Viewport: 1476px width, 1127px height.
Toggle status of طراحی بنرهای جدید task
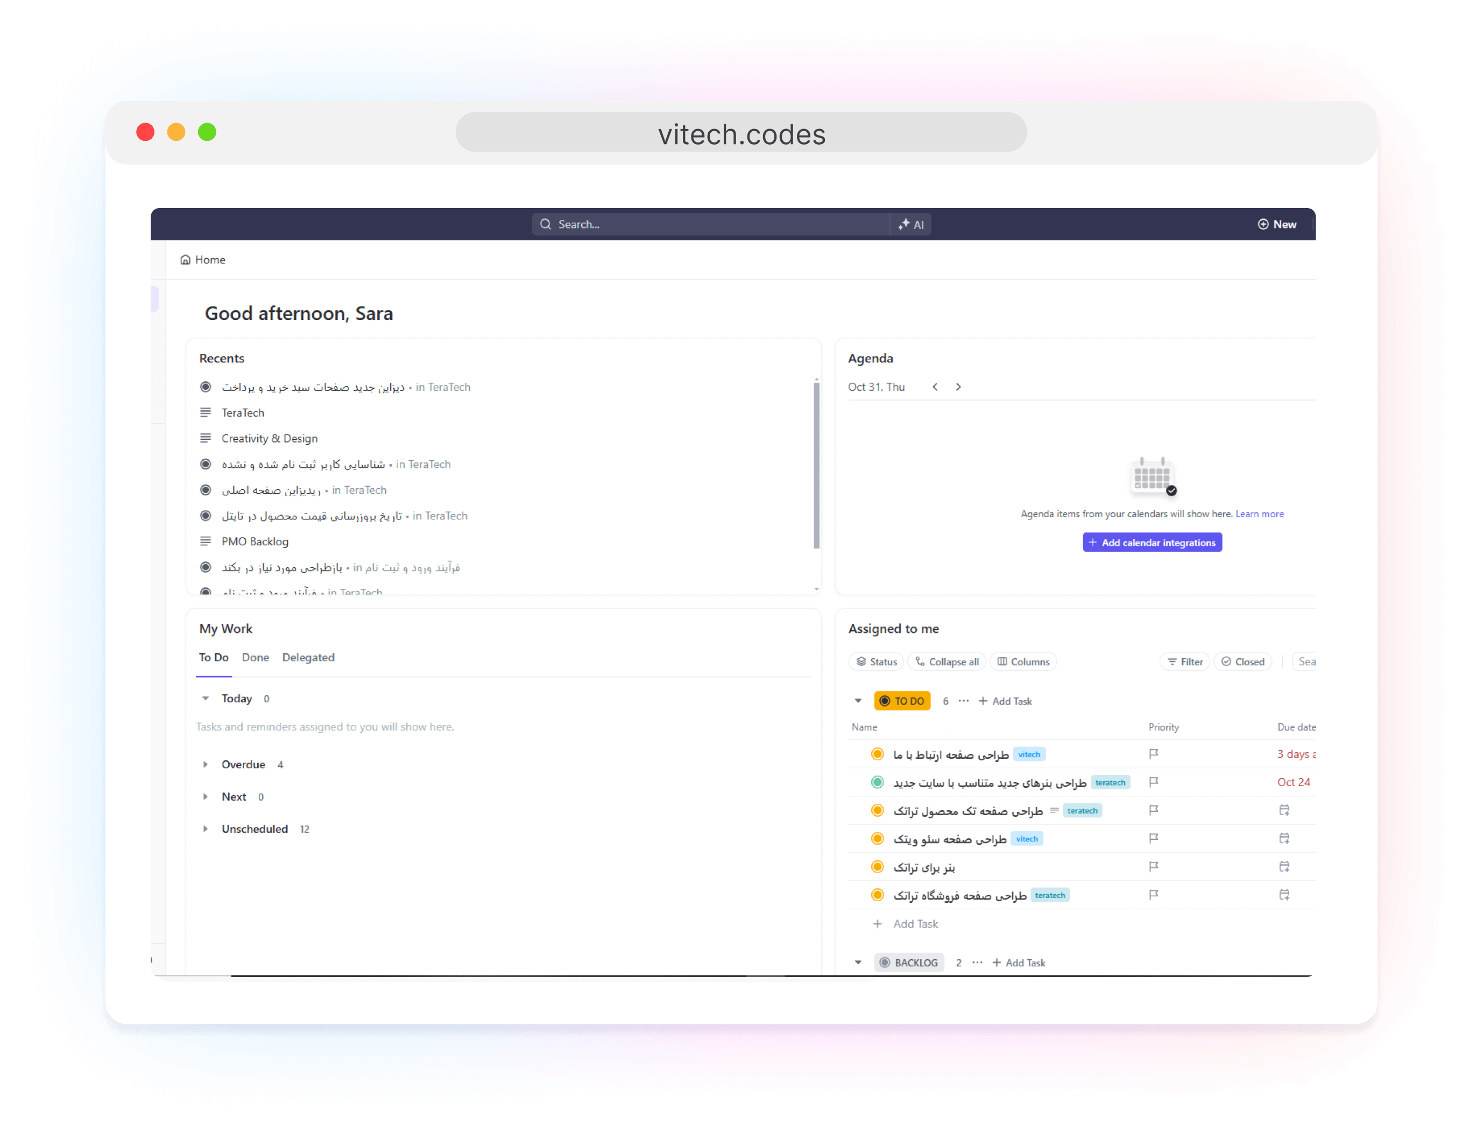[x=877, y=782]
